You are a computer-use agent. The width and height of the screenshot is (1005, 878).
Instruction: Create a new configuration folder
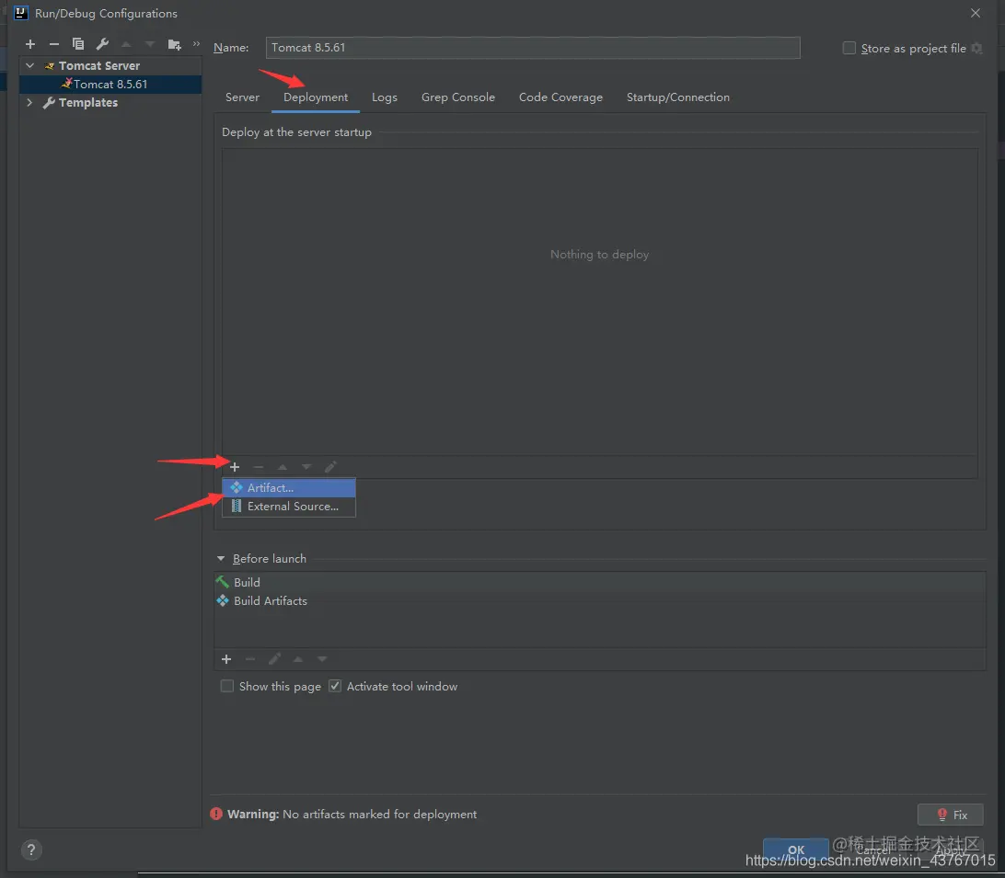(174, 44)
